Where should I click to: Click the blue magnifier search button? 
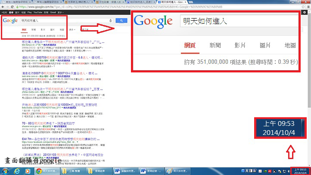(121, 20)
